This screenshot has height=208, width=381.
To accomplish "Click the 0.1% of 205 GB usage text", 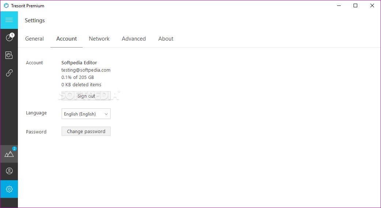I will point(78,77).
